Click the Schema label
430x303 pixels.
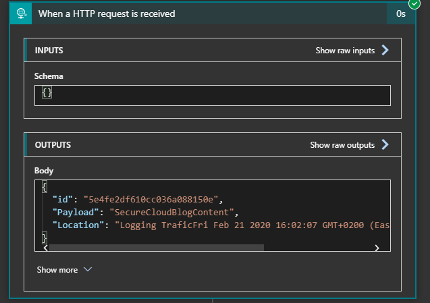[x=49, y=75]
